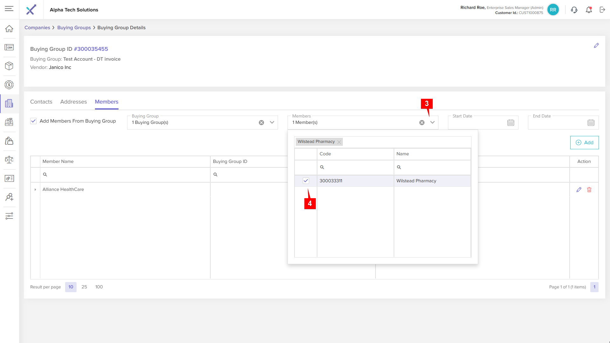Switch to the Addresses tab
This screenshot has height=343, width=610.
[x=73, y=102]
